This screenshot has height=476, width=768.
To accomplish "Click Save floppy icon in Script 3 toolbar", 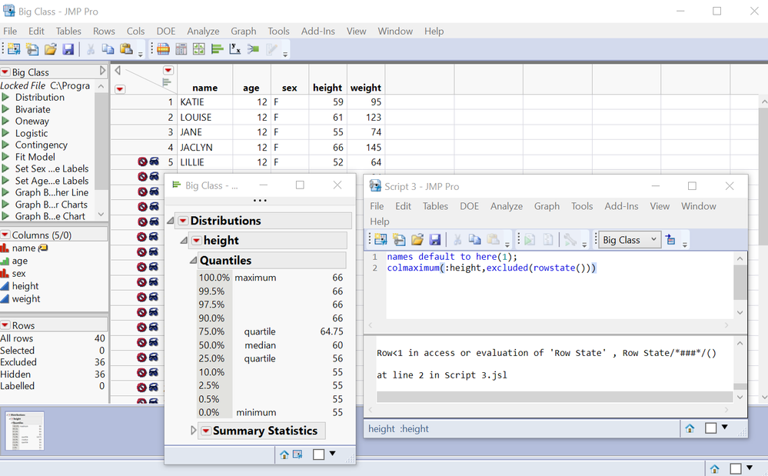I will click(x=435, y=239).
